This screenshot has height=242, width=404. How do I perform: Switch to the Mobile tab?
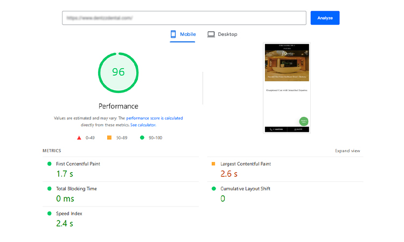pyautogui.click(x=183, y=34)
